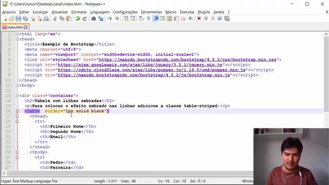Click the Save All icon
Viewport: 329px width, 185px height.
[25, 18]
